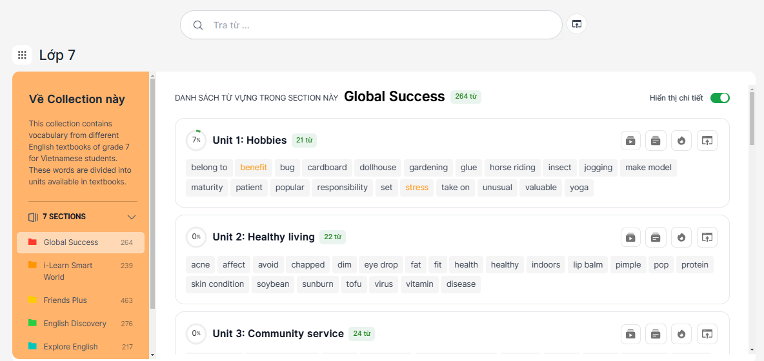Click the video playlist icon for Unit 1: Hobbies
The height and width of the screenshot is (361, 764).
(x=630, y=141)
